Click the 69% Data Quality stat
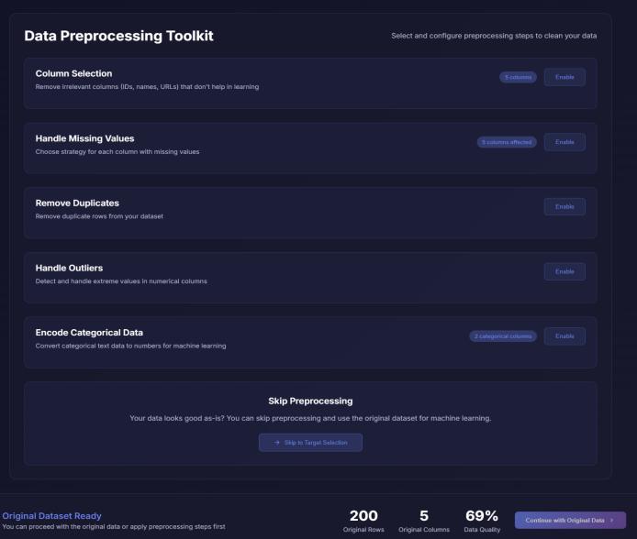The width and height of the screenshot is (637, 539). (x=482, y=516)
